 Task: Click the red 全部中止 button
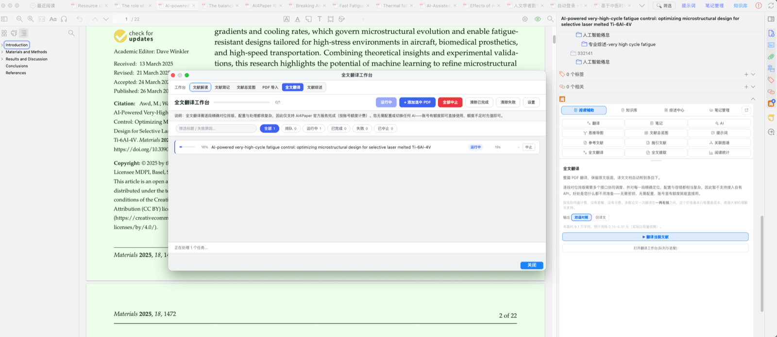click(450, 102)
